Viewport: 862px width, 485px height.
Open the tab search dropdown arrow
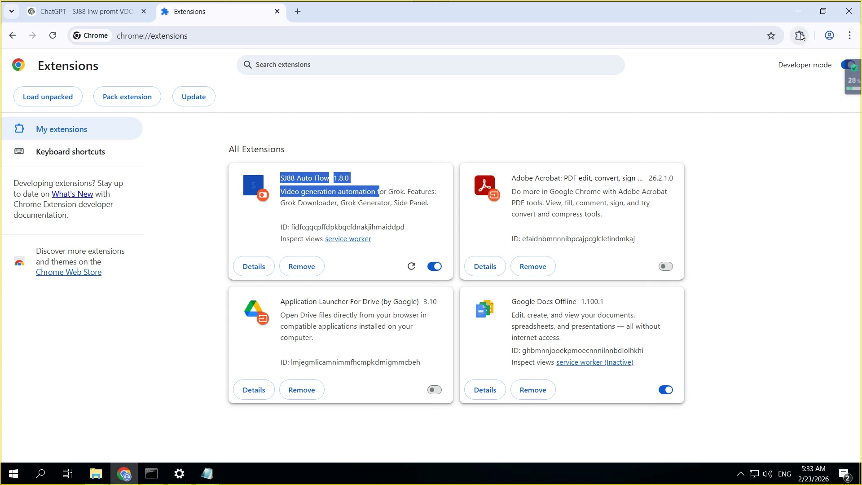(12, 11)
